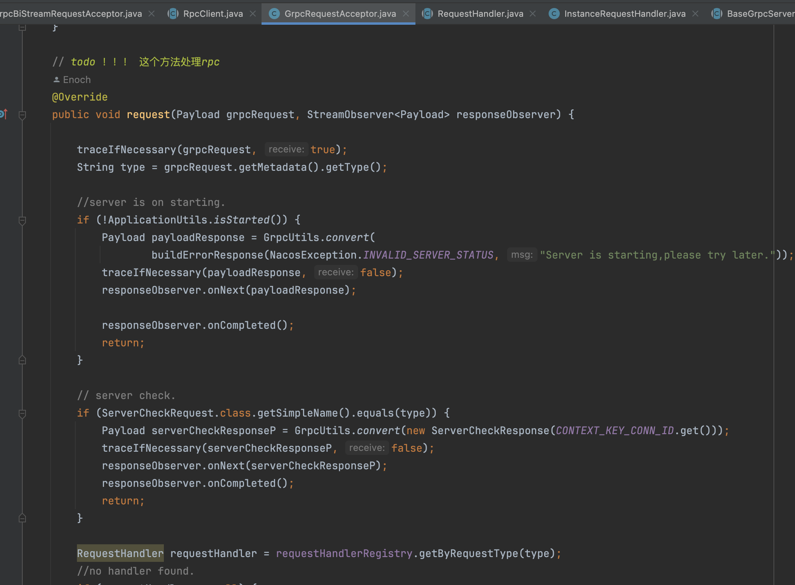Viewport: 795px width, 585px height.
Task: Click requestHandlerRegistry field reference
Action: point(344,553)
